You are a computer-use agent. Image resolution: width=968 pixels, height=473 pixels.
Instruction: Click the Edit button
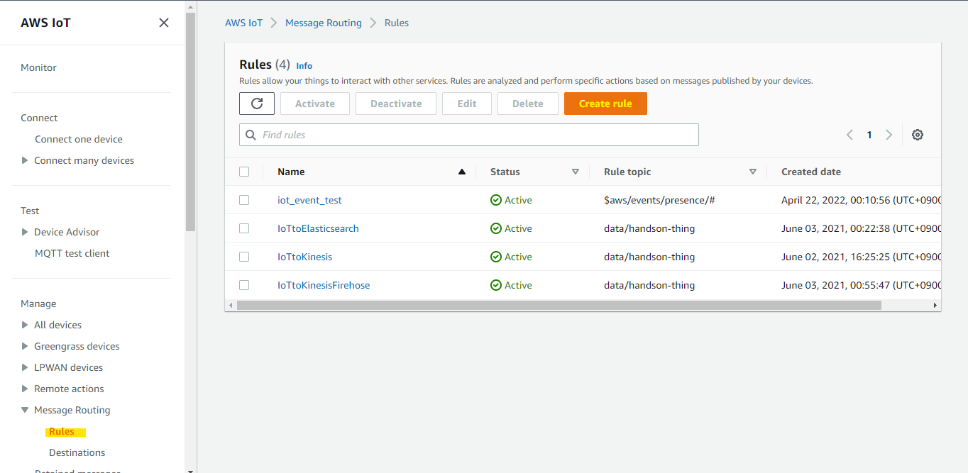[467, 104]
